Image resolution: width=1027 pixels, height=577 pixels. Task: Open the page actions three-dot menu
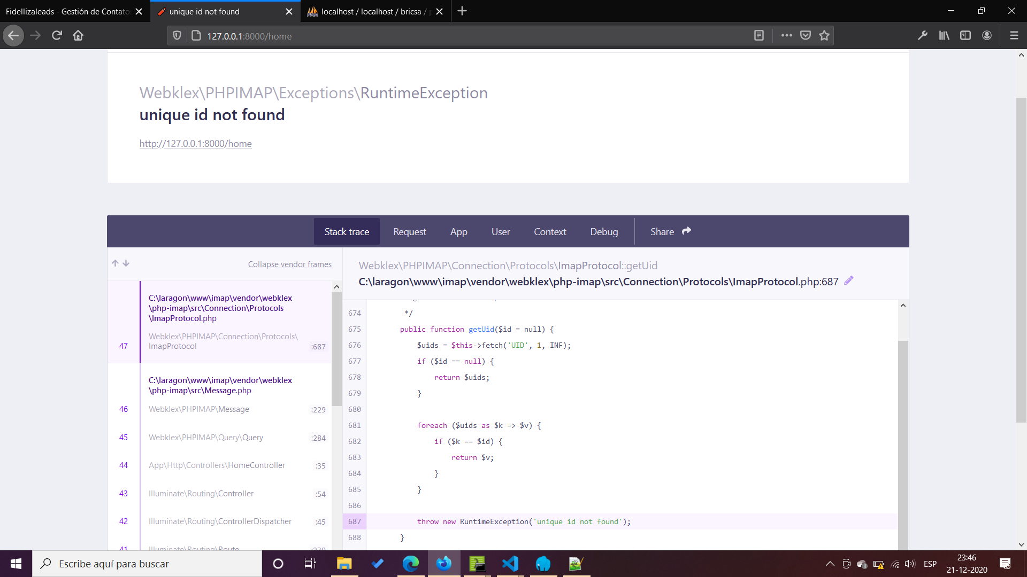[786, 35]
